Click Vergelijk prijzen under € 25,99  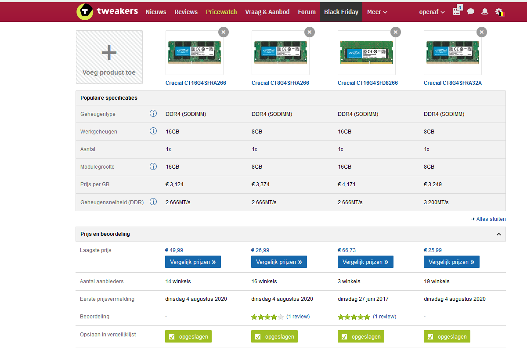point(451,262)
